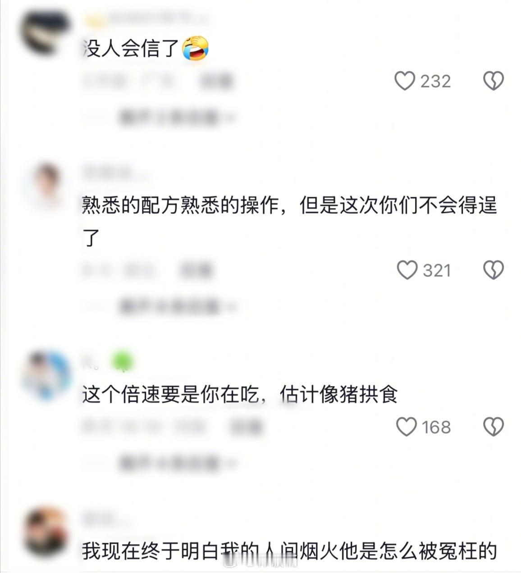Open avatar of first commenter
The width and height of the screenshot is (521, 573).
coord(45,33)
